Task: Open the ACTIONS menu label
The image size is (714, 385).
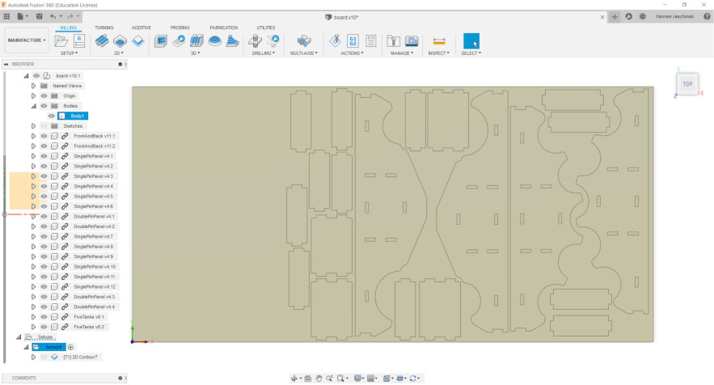Action: (x=352, y=53)
